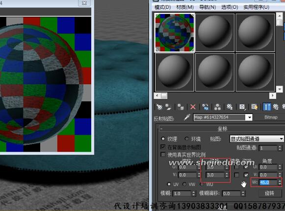This screenshot has width=285, height=211.
Task: Toggle 在背面显示贴图 checkbox
Action: pyautogui.click(x=163, y=147)
